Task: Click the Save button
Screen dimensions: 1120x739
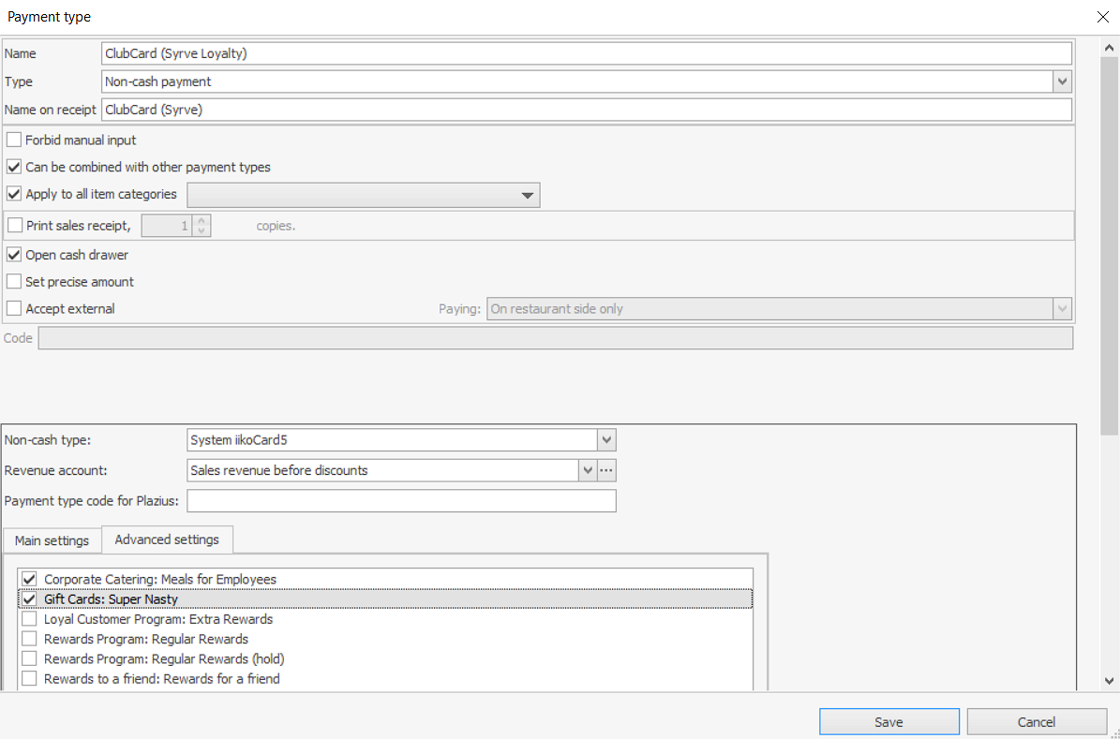Action: [889, 721]
